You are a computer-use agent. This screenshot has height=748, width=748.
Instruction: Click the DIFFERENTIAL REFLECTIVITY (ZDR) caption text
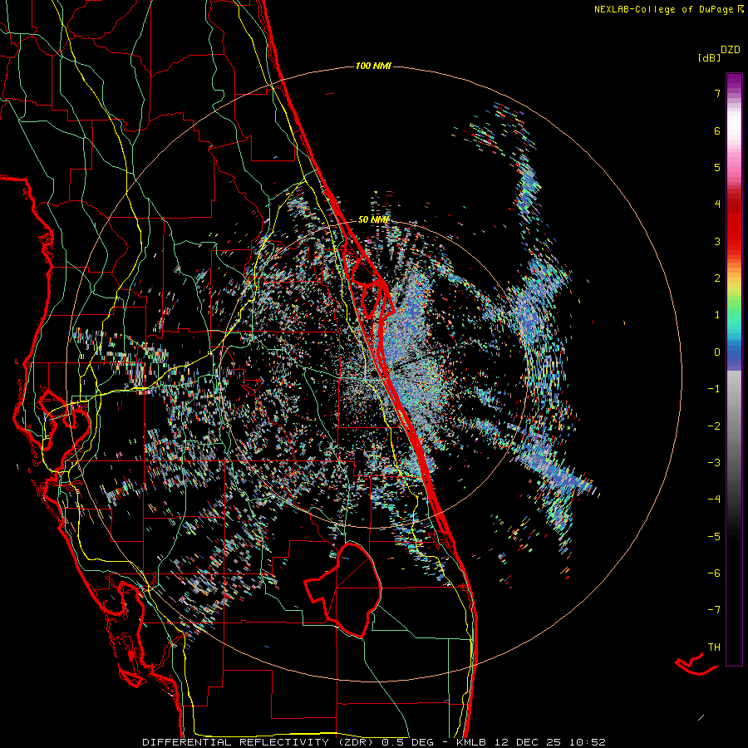click(x=259, y=742)
